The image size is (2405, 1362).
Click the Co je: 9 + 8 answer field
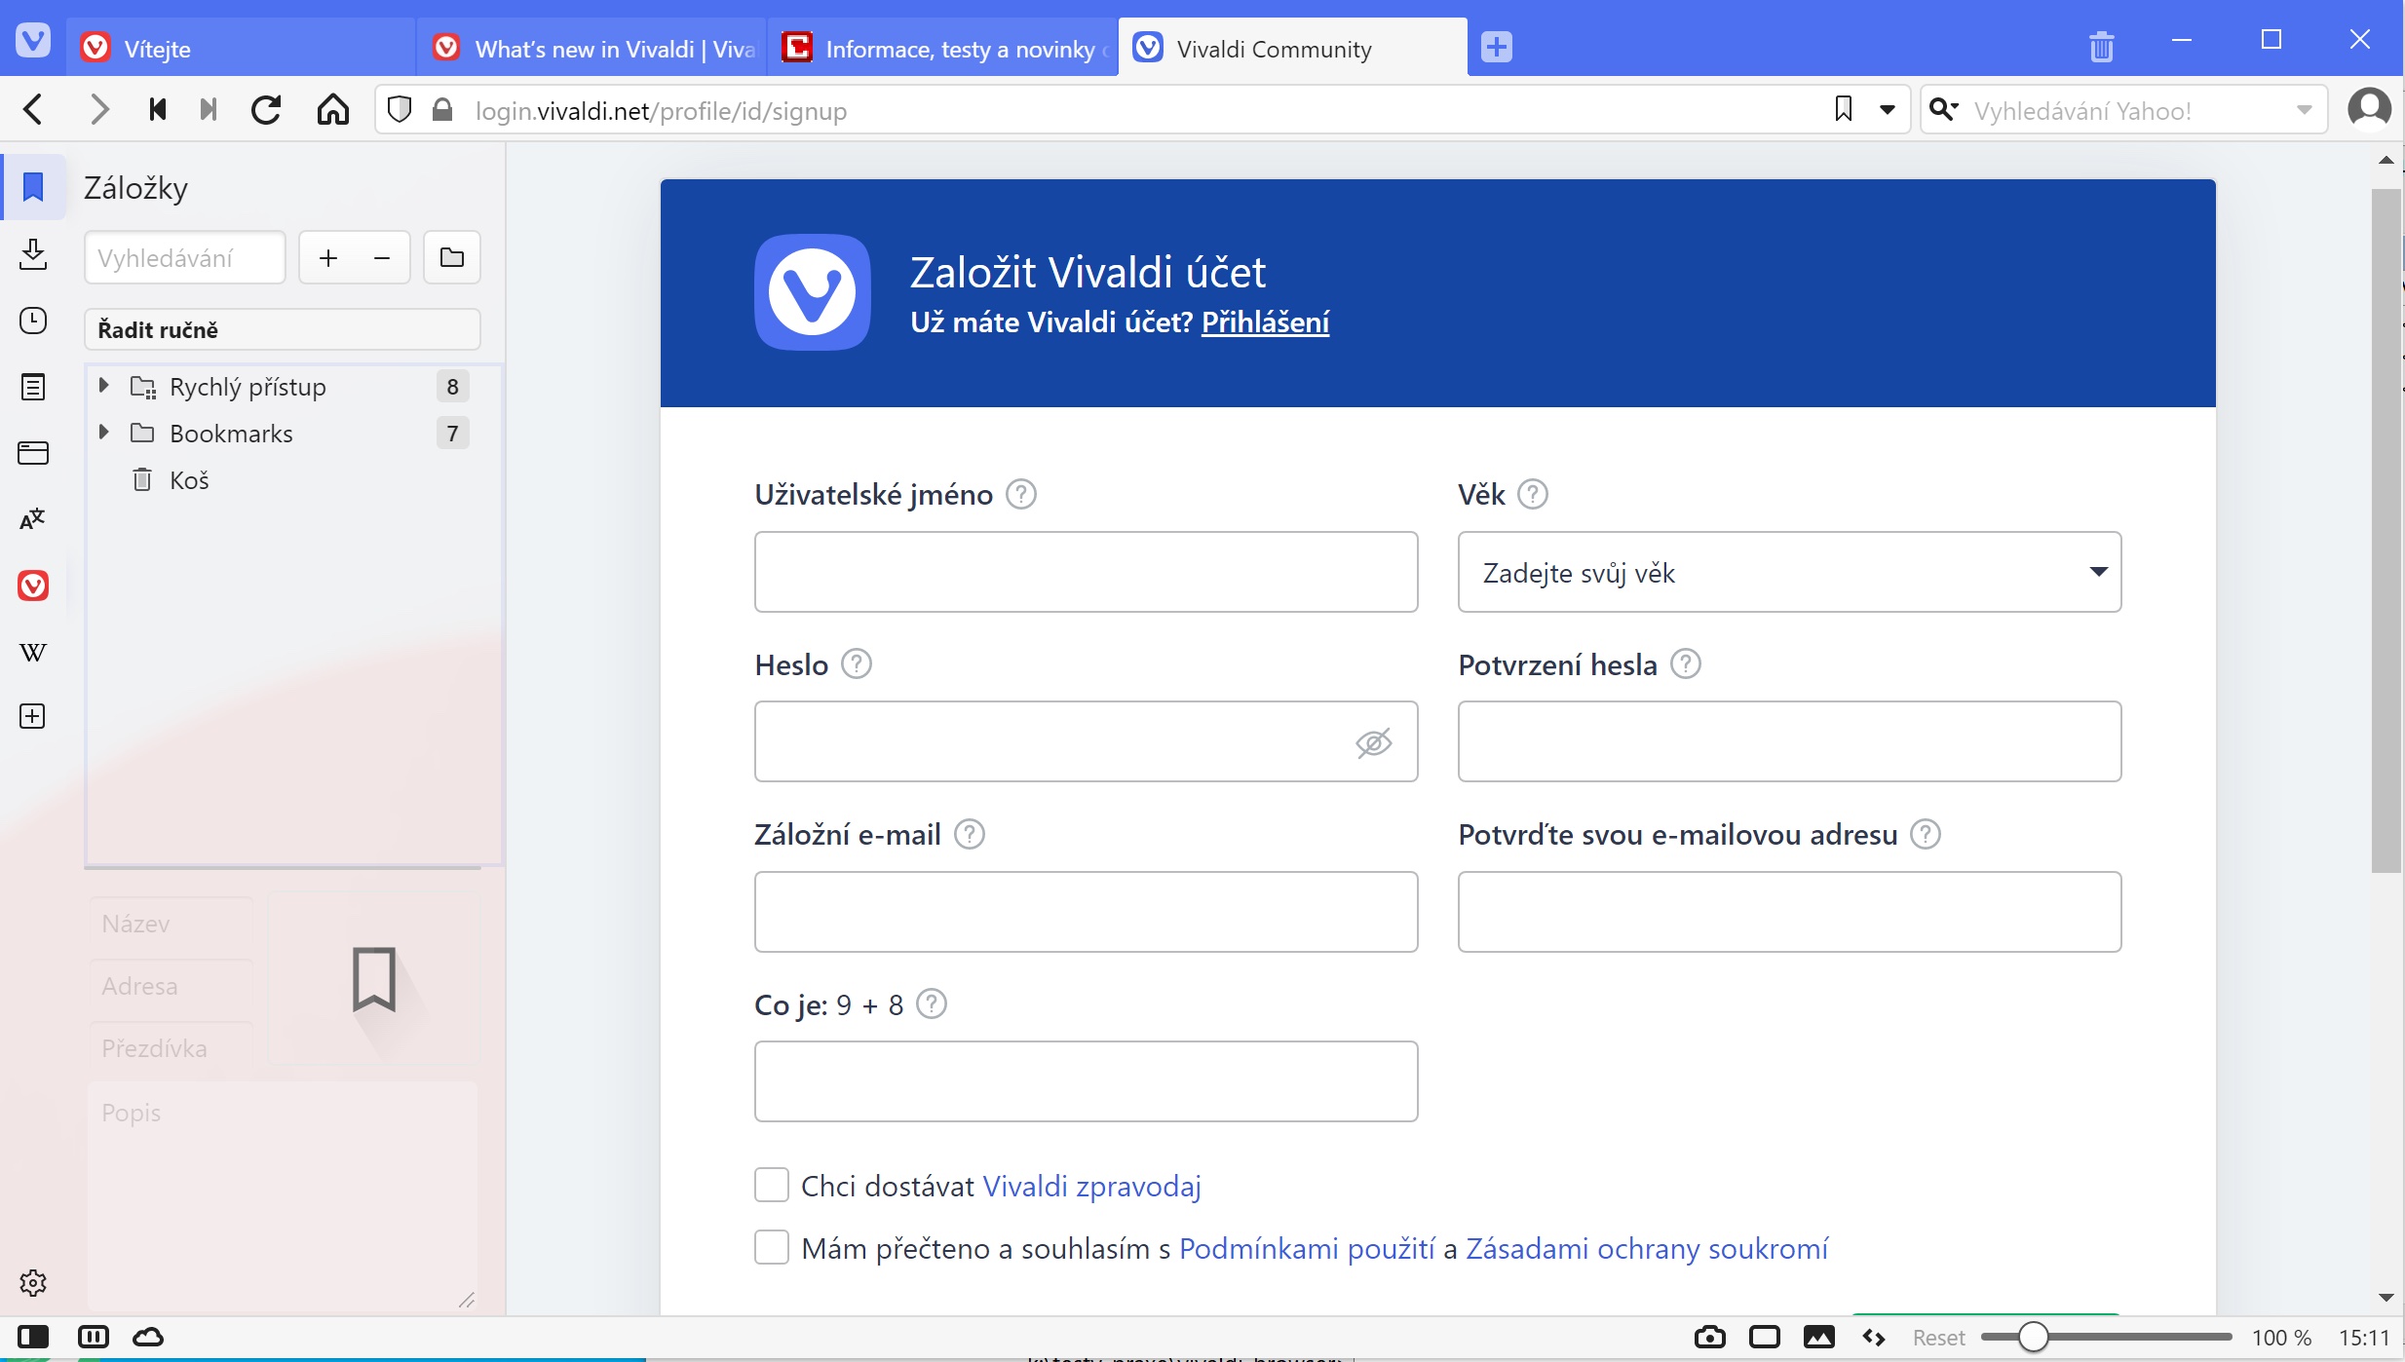click(x=1086, y=1081)
